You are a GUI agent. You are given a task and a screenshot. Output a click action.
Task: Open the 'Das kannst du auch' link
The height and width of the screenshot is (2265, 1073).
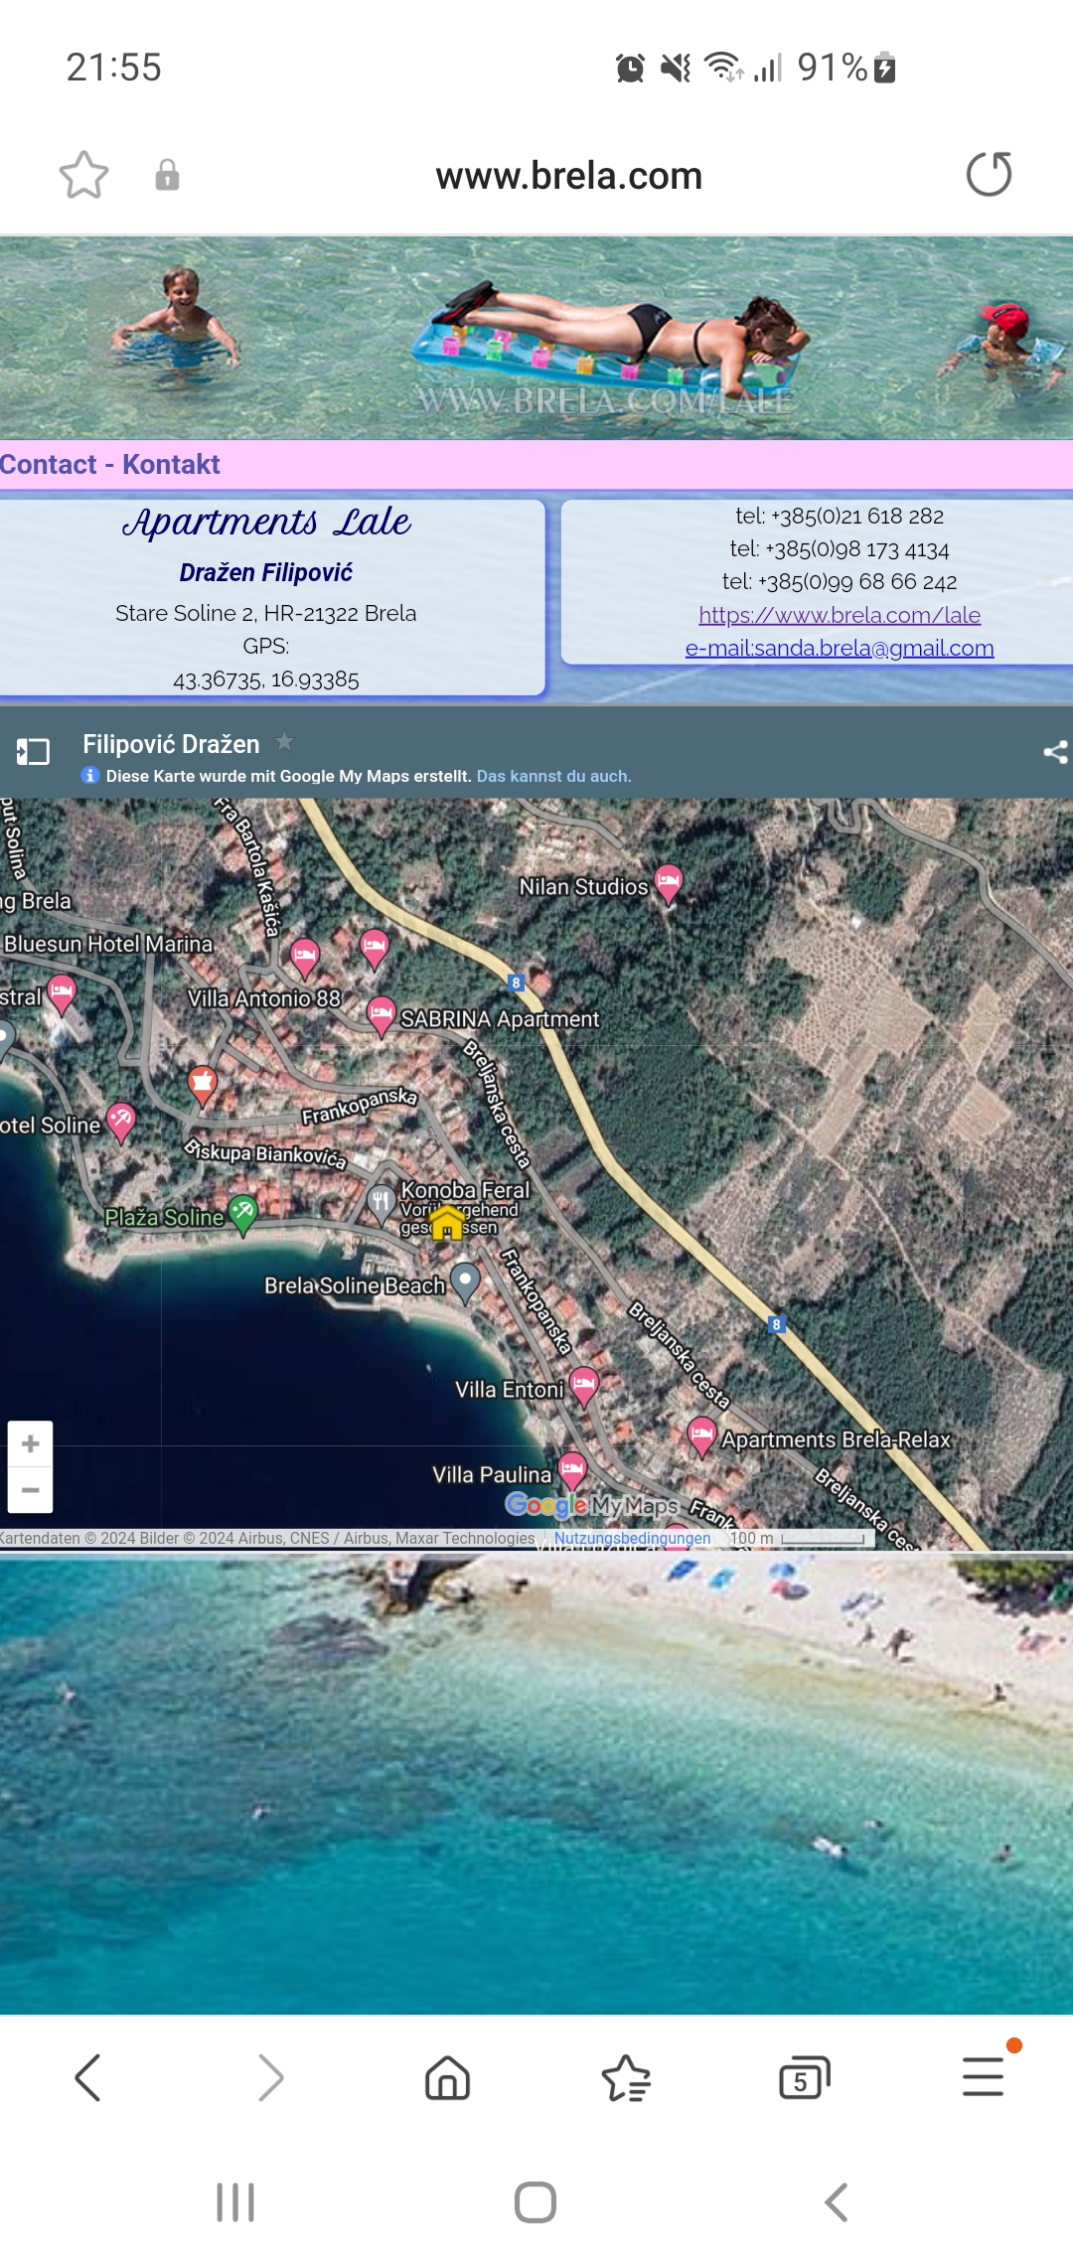tap(553, 776)
